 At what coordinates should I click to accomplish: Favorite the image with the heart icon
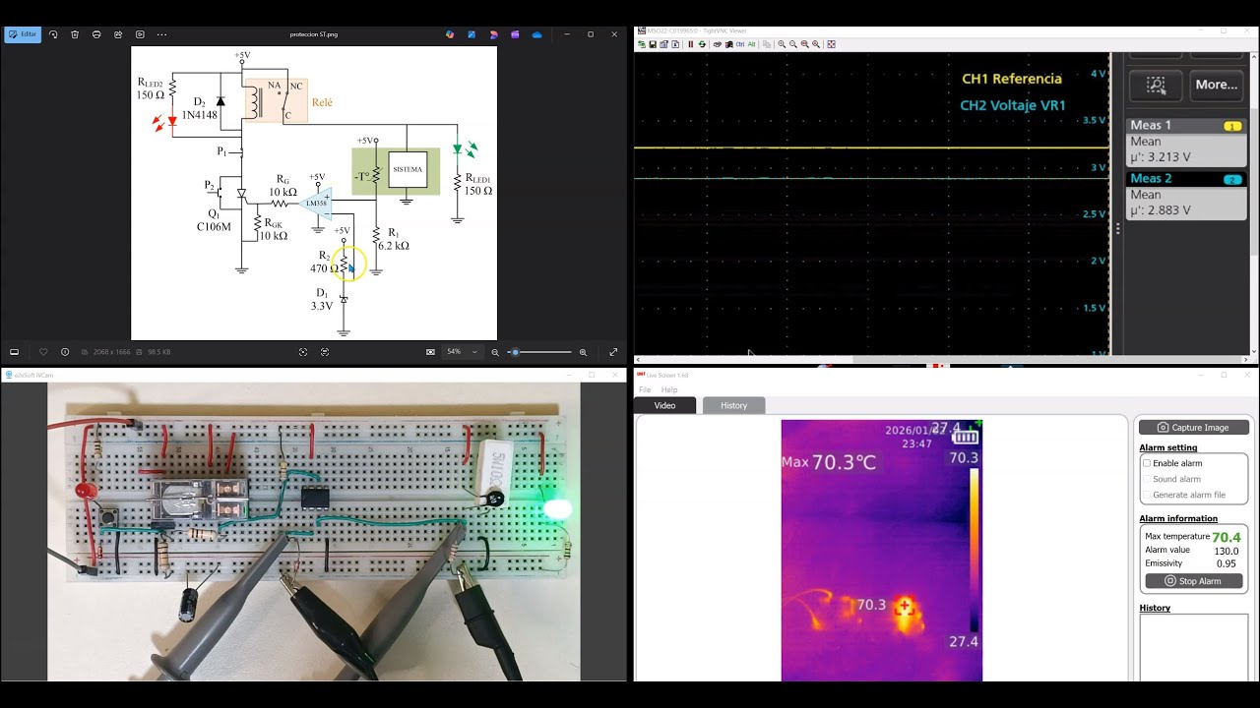click(x=43, y=352)
